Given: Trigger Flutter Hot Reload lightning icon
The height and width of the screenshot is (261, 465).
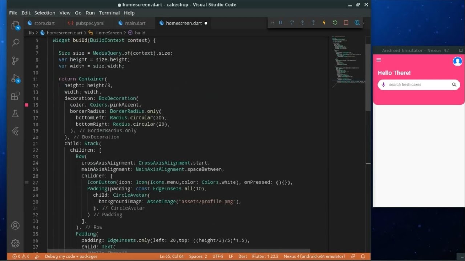Looking at the screenshot, I should (324, 22).
